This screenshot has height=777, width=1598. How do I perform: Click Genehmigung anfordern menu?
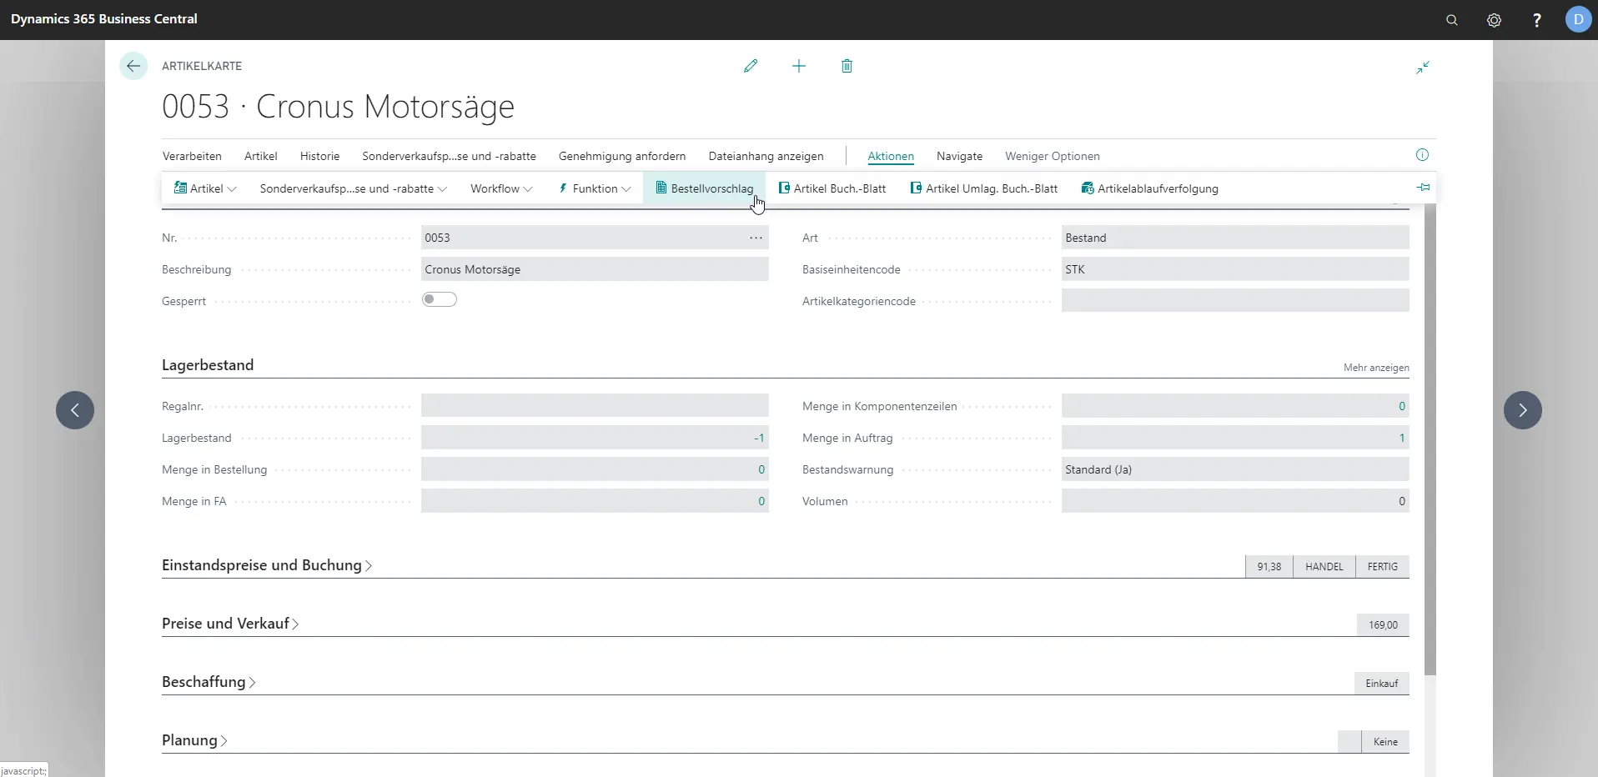coord(622,156)
